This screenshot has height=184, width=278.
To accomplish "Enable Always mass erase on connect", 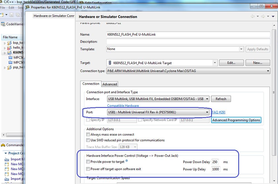I will pos(88,135).
